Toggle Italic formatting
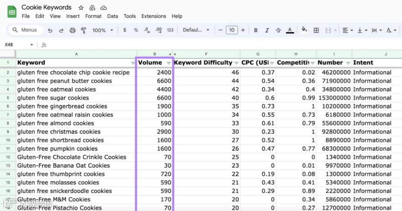Screen dimensions: 402x211 point(267,30)
